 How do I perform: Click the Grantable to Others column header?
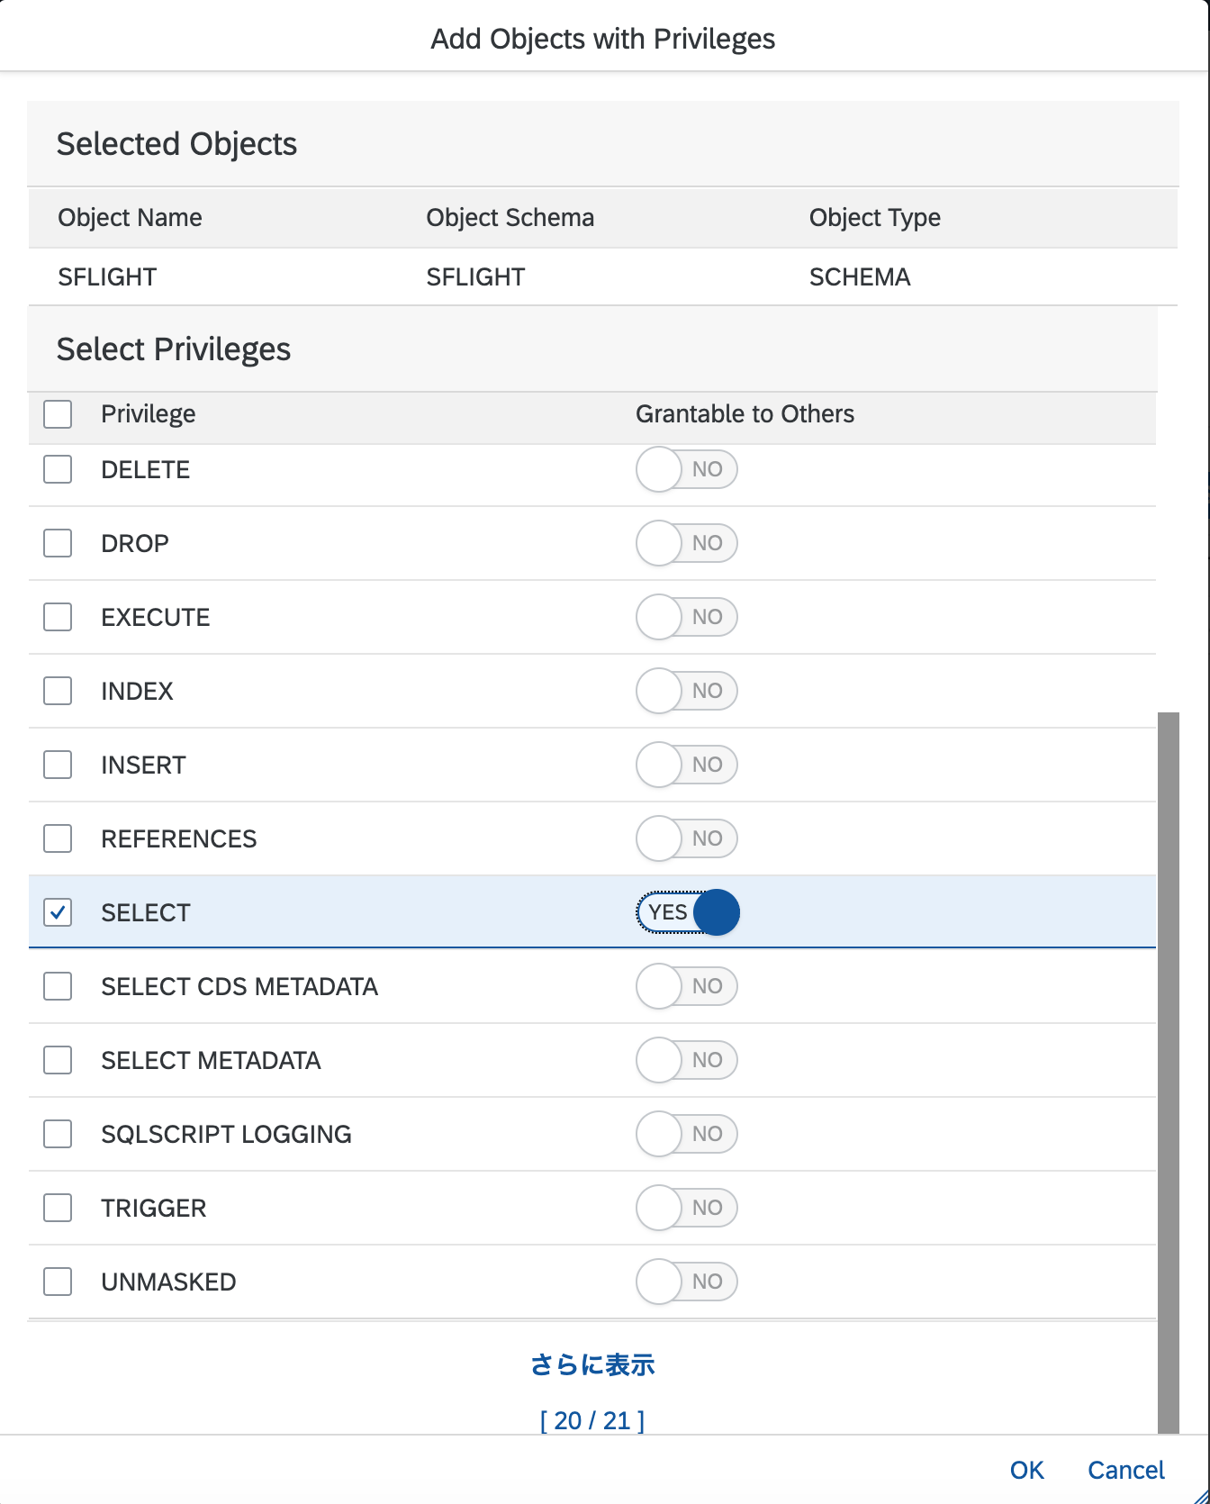click(745, 414)
